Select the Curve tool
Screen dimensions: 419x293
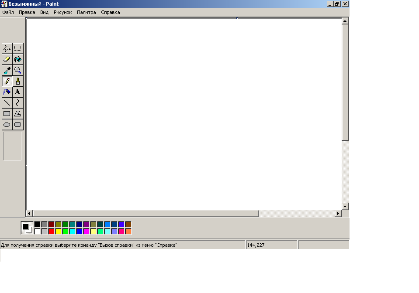click(x=18, y=103)
